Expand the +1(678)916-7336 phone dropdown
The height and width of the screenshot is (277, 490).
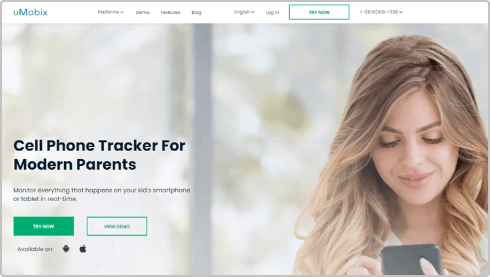click(381, 12)
